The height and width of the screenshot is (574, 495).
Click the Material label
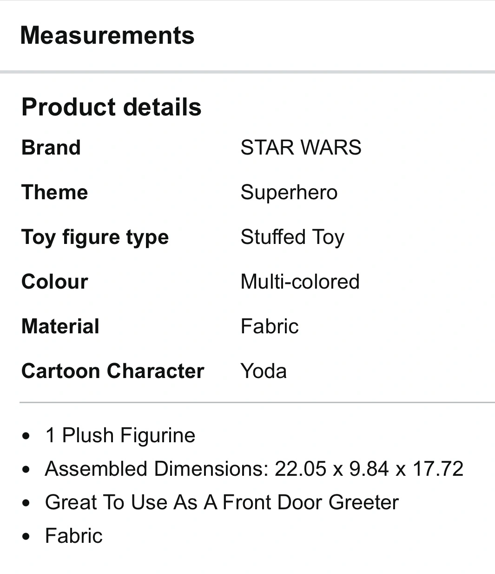click(60, 326)
